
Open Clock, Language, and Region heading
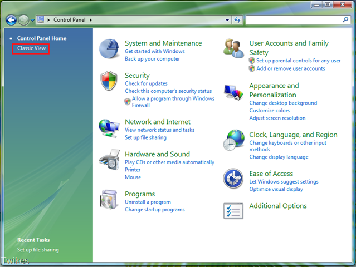(293, 135)
